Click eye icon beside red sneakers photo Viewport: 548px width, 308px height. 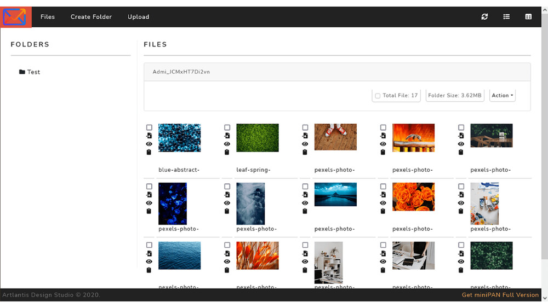point(305,144)
